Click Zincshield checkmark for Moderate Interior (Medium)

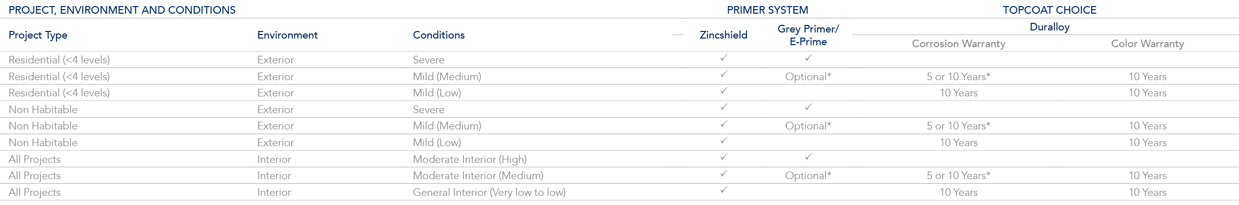pos(724,174)
